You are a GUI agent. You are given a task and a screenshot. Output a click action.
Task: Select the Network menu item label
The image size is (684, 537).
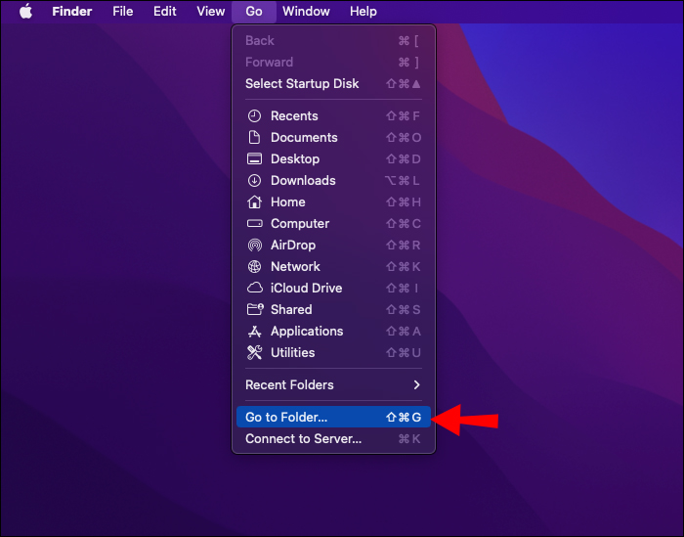click(x=295, y=266)
